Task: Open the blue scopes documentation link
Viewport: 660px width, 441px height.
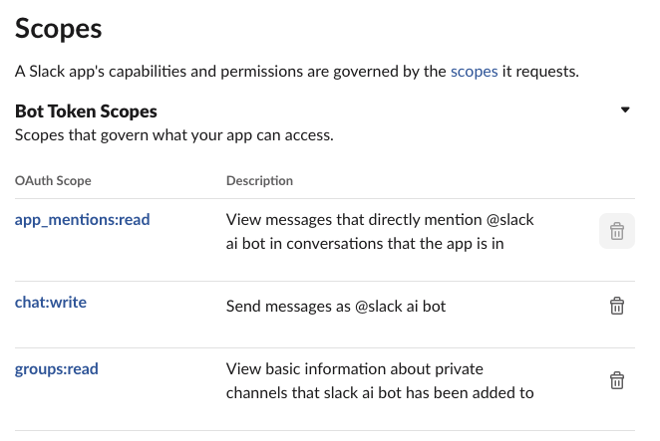Action: pyautogui.click(x=474, y=72)
